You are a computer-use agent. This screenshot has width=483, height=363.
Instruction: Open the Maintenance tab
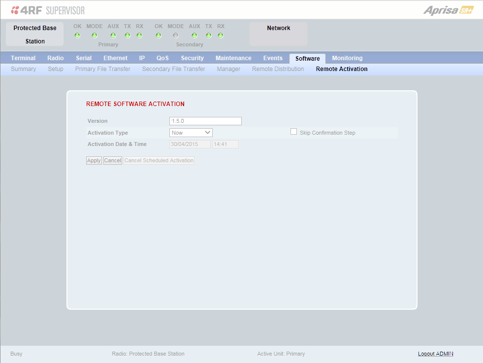click(x=233, y=58)
